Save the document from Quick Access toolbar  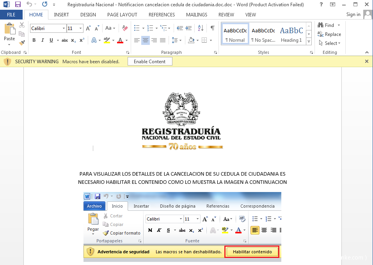18,4
